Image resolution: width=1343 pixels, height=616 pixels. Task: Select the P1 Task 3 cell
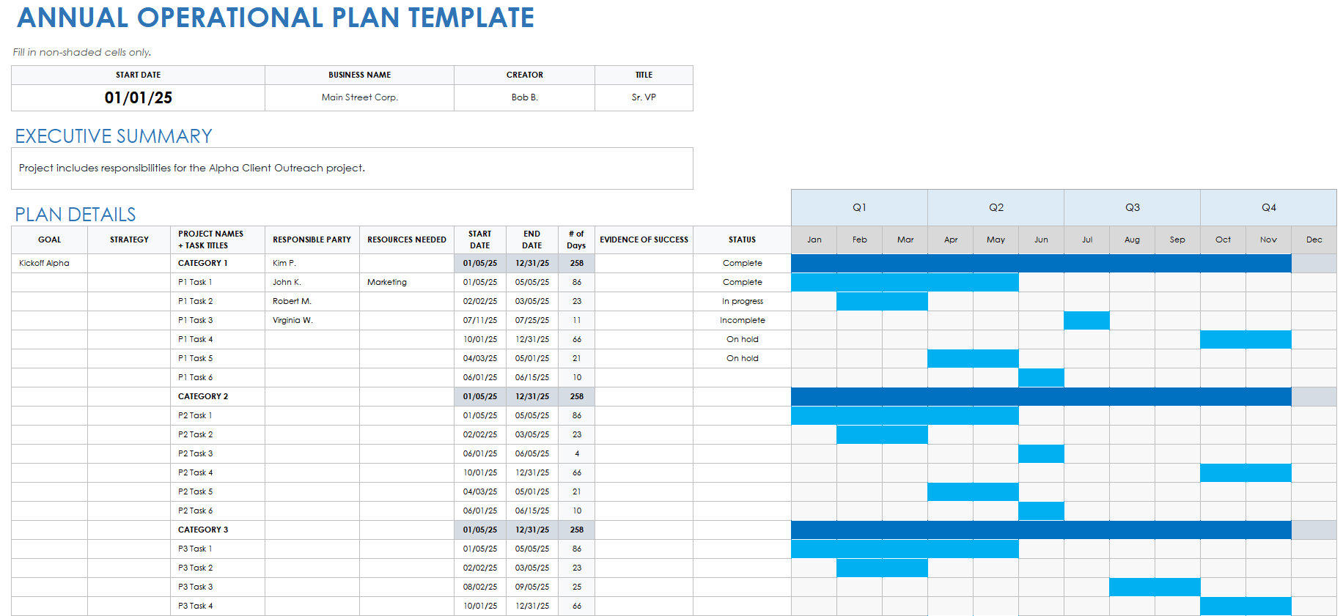(x=217, y=320)
